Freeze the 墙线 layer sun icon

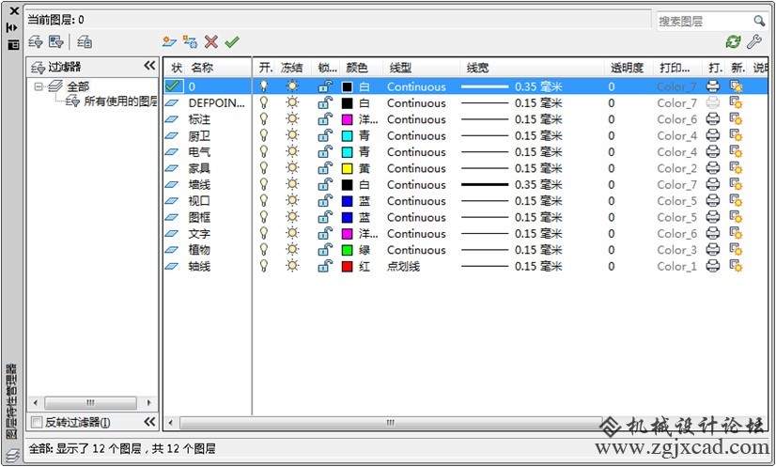pyautogui.click(x=292, y=185)
